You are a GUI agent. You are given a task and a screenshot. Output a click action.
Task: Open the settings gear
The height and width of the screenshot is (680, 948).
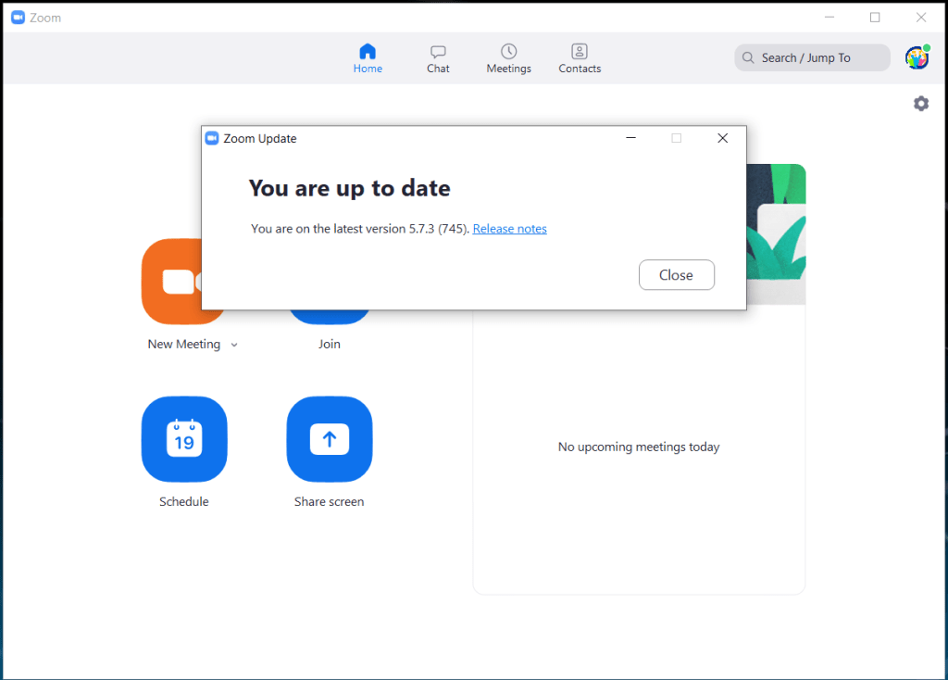pos(921,103)
